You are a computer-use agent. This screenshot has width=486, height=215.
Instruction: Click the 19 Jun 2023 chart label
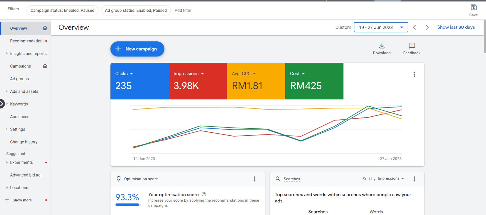(144, 159)
